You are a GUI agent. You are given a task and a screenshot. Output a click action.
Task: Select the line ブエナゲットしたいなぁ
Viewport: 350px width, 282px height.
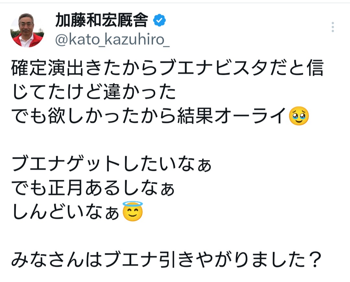tap(112, 165)
